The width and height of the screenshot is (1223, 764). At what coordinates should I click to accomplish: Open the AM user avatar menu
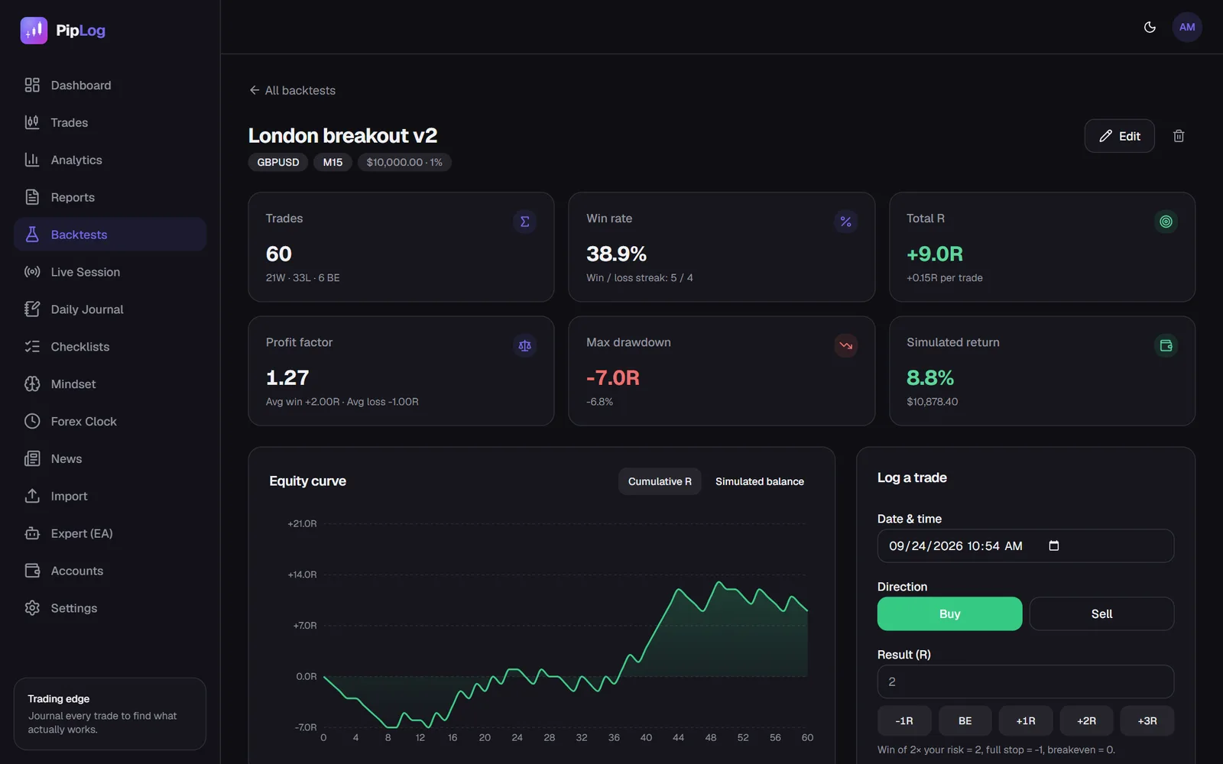pos(1187,28)
